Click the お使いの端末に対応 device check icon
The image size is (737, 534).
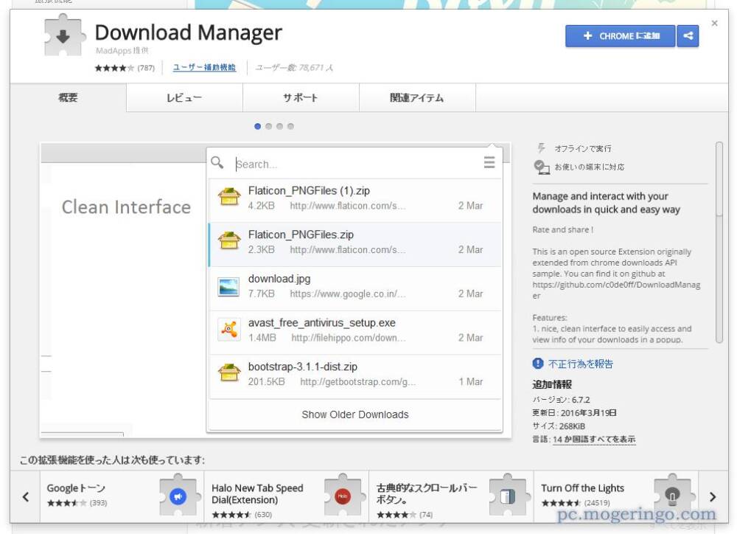point(542,167)
